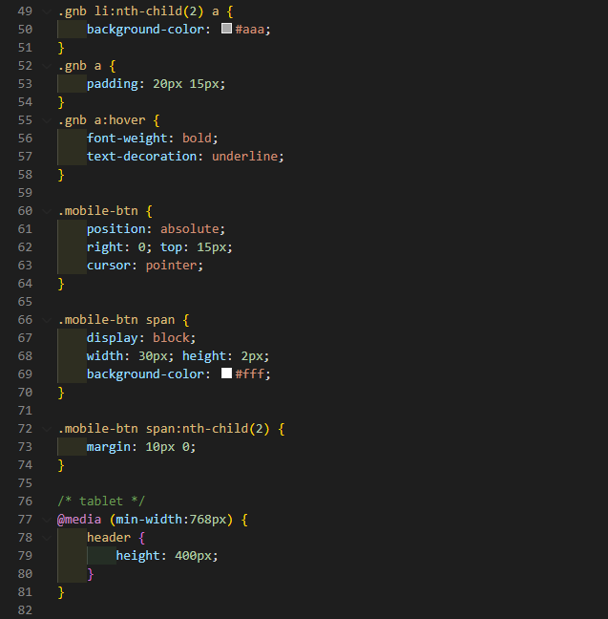Fold the .mobile-btn rule at line 60
Viewport: 608px width, 619px height.
click(x=47, y=211)
